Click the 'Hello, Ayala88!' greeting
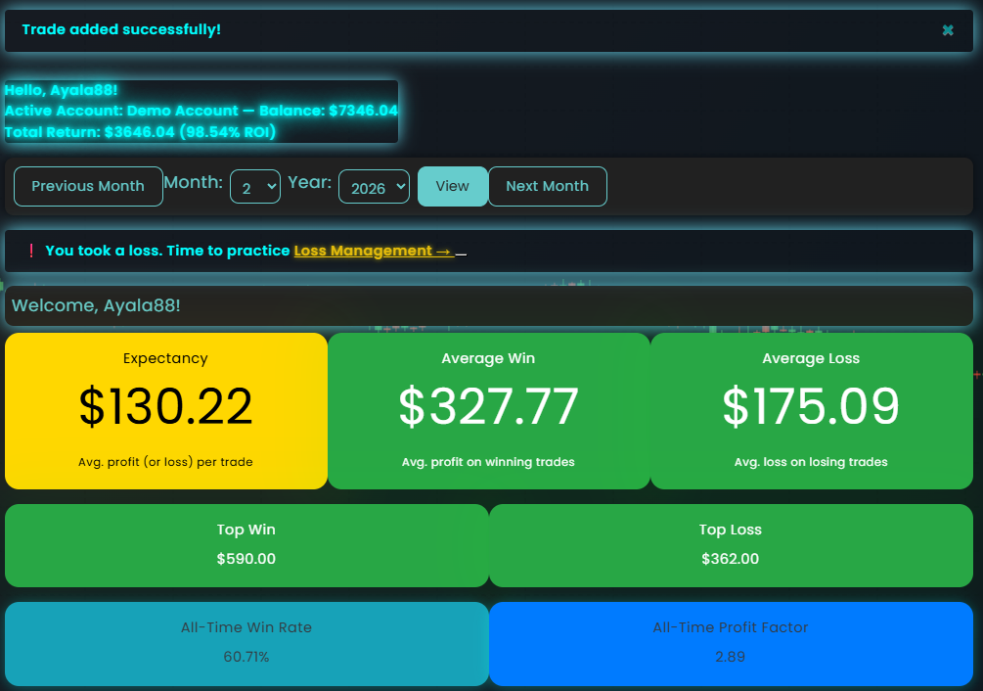This screenshot has height=691, width=983. (x=61, y=90)
